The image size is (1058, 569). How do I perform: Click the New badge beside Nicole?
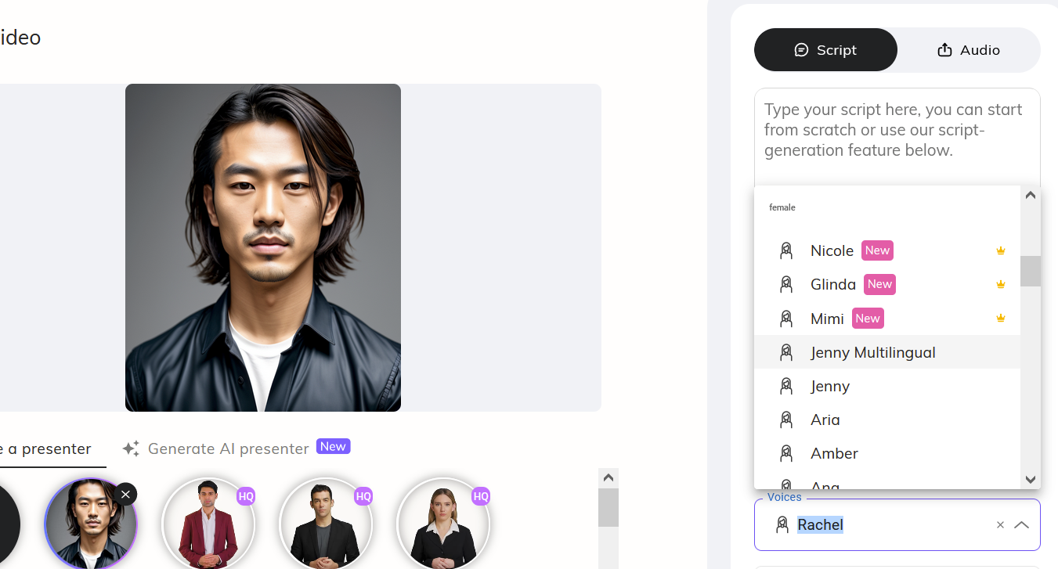[x=877, y=250]
